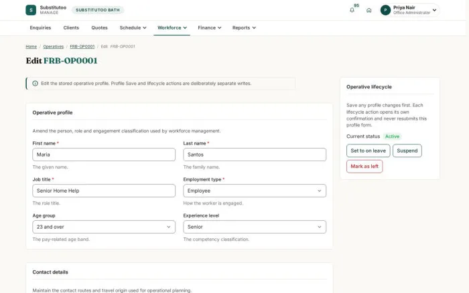Click the Last name input field

point(255,155)
